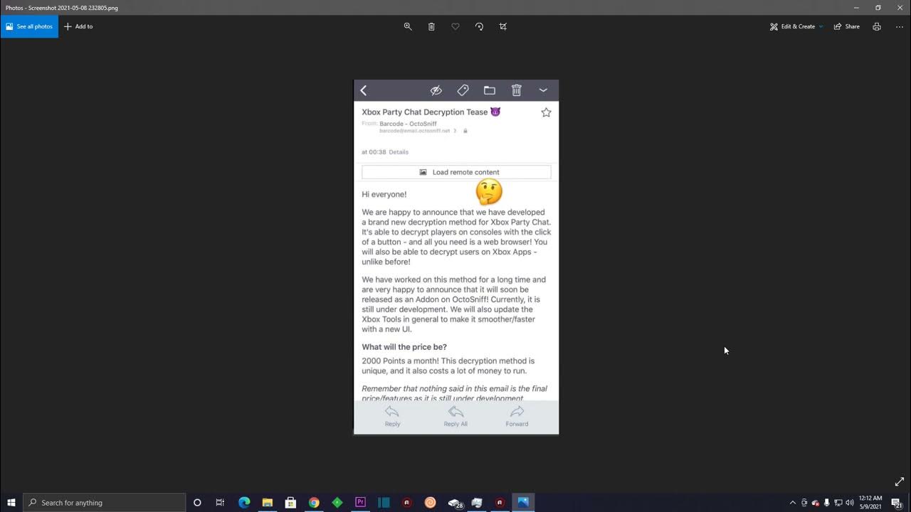The width and height of the screenshot is (911, 512).
Task: Click the Details link next to 00:38
Action: [399, 152]
